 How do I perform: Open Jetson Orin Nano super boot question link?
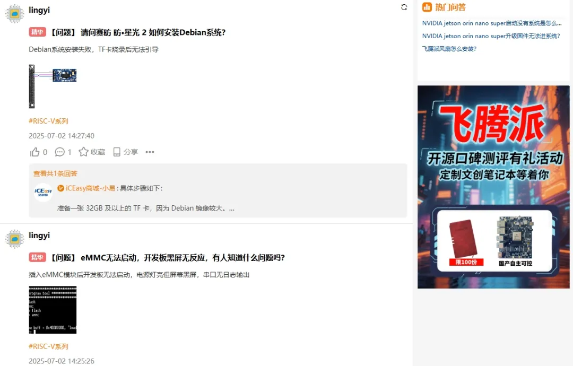coord(492,23)
